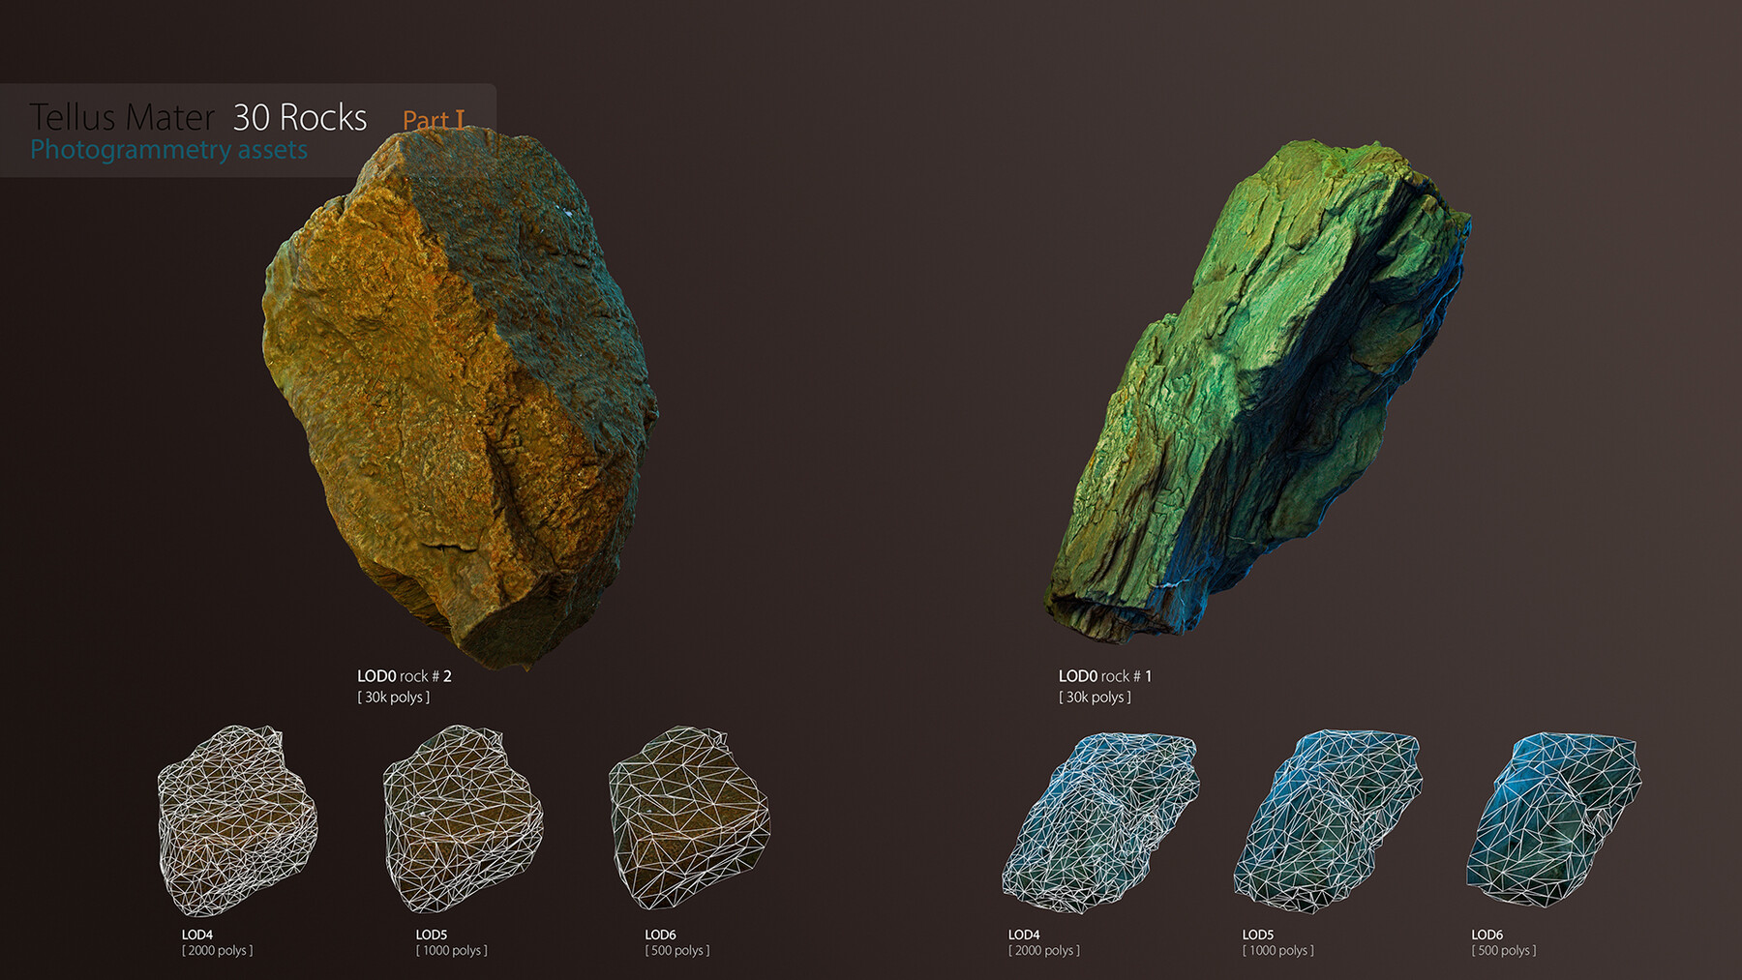Click "[ 1000 polys ]" under the blue LOD5 rock
1742x980 pixels.
click(1278, 951)
